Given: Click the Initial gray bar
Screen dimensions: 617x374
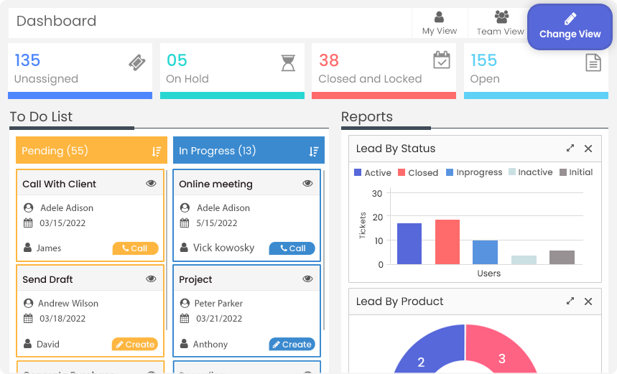Looking at the screenshot, I should point(562,257).
